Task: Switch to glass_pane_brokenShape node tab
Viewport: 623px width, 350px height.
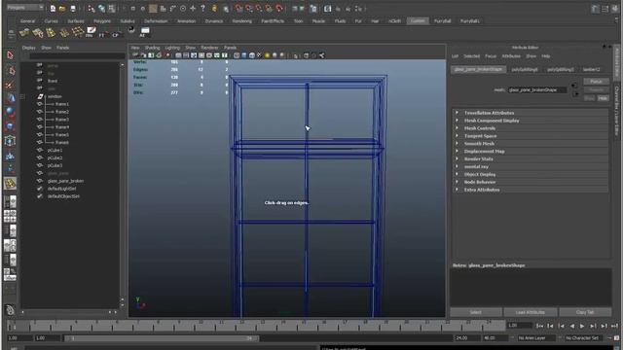Action: click(x=478, y=69)
